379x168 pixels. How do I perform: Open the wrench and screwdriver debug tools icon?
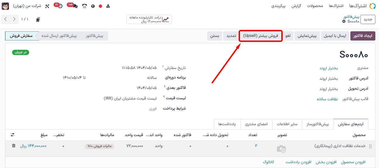[x=47, y=6]
